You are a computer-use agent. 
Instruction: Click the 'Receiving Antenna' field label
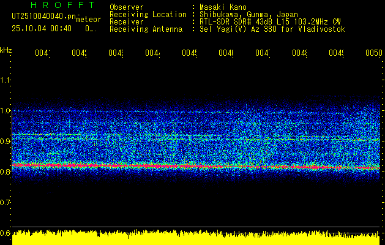click(146, 29)
